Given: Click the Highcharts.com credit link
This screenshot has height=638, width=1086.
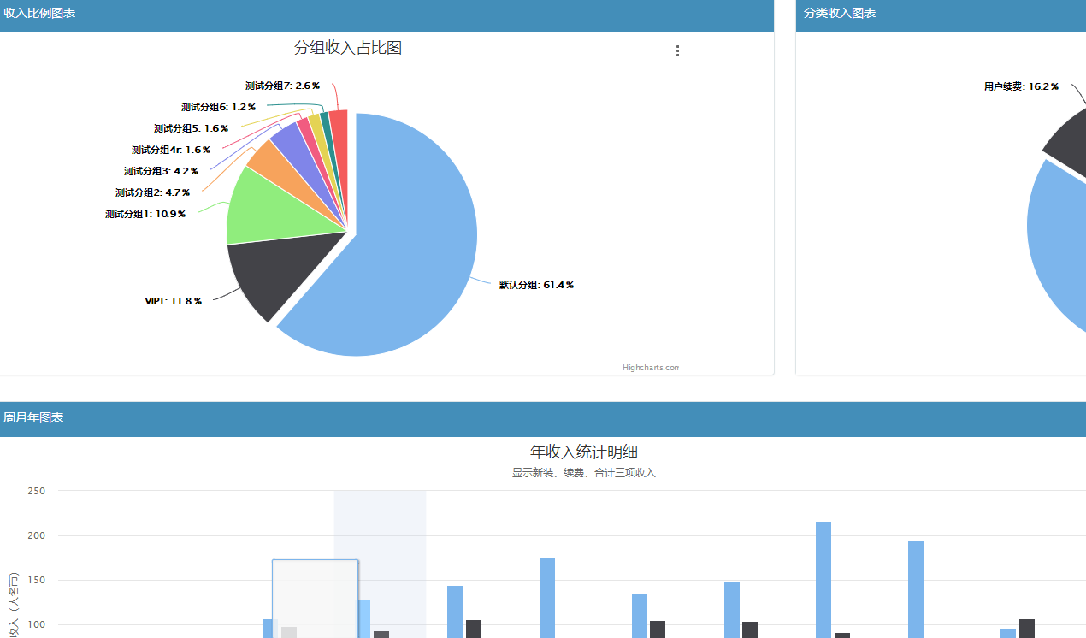Looking at the screenshot, I should click(x=651, y=368).
